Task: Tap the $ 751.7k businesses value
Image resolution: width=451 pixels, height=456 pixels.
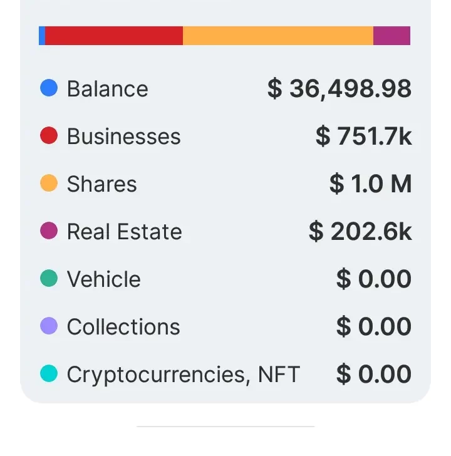Action: (x=363, y=137)
